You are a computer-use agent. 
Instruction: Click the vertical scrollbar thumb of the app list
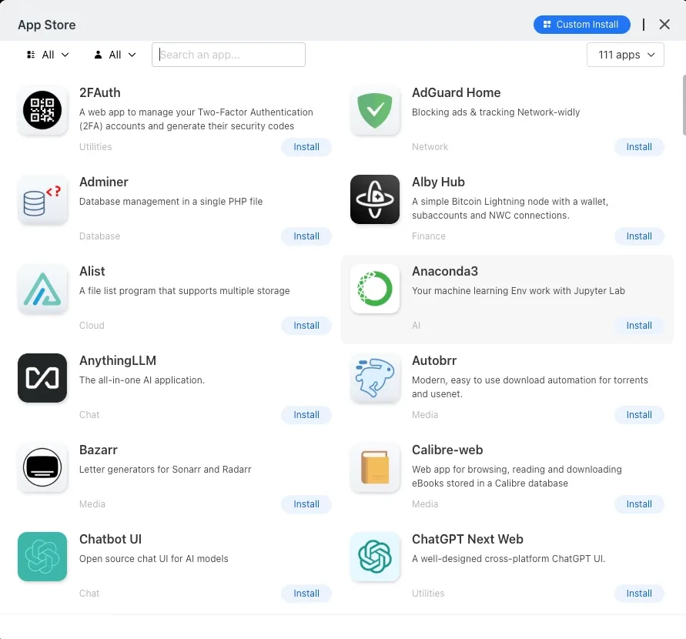(x=684, y=105)
